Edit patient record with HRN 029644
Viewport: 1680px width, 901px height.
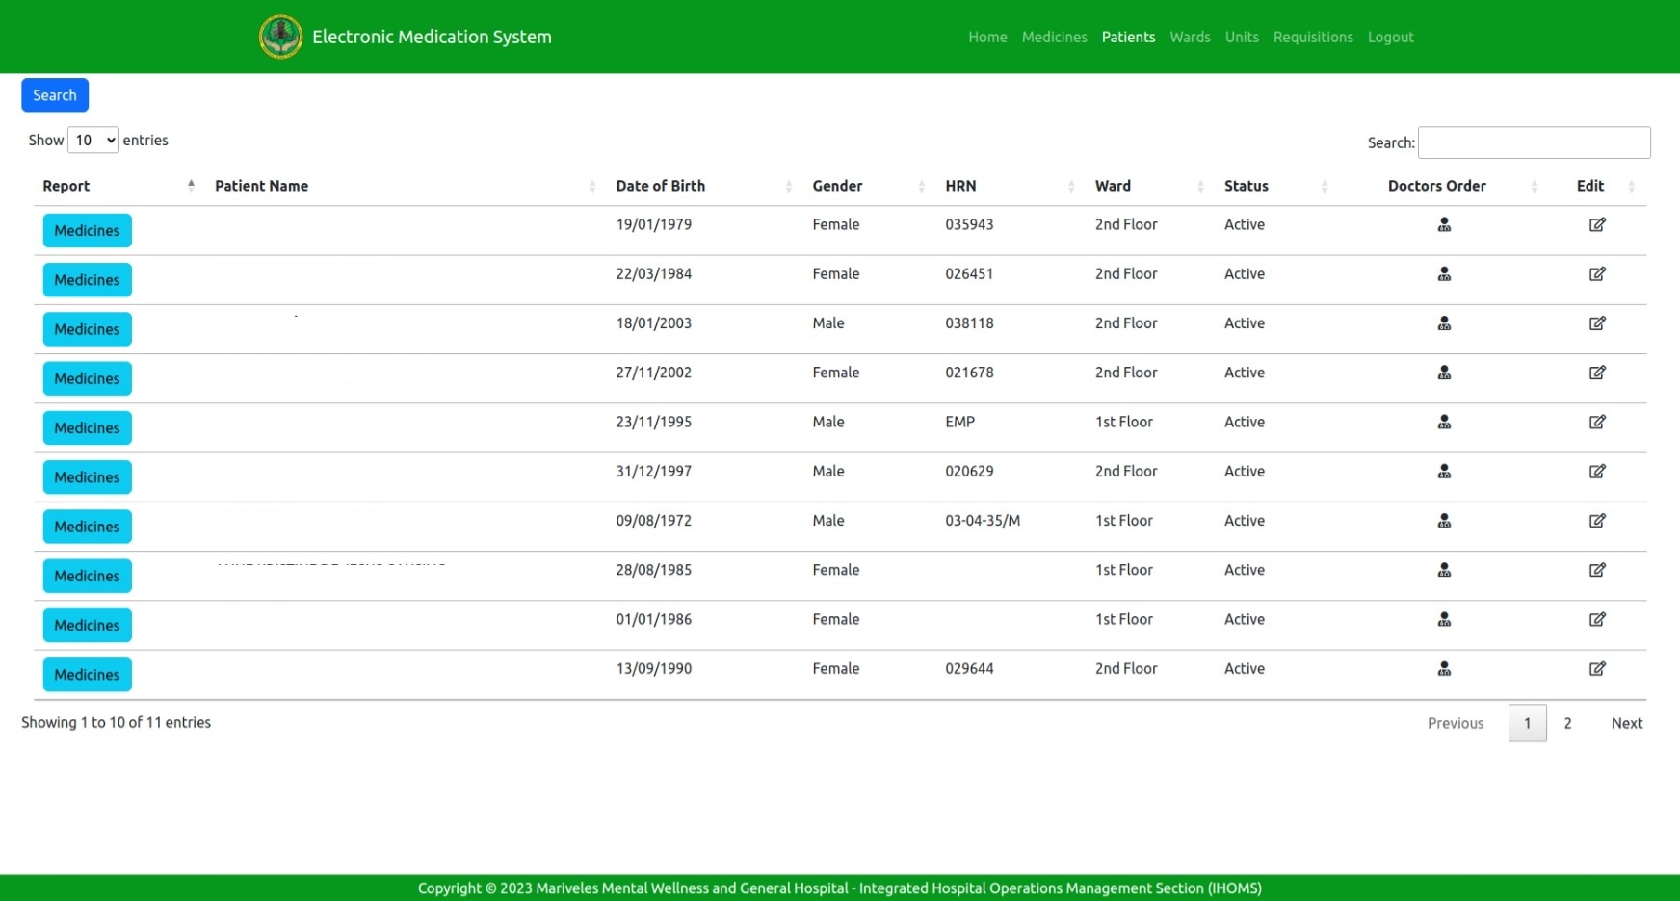(1596, 669)
